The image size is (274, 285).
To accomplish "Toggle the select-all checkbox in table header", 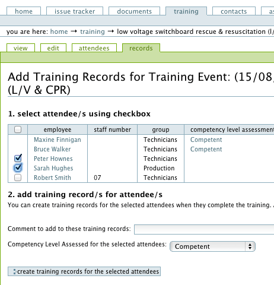I will (18, 129).
